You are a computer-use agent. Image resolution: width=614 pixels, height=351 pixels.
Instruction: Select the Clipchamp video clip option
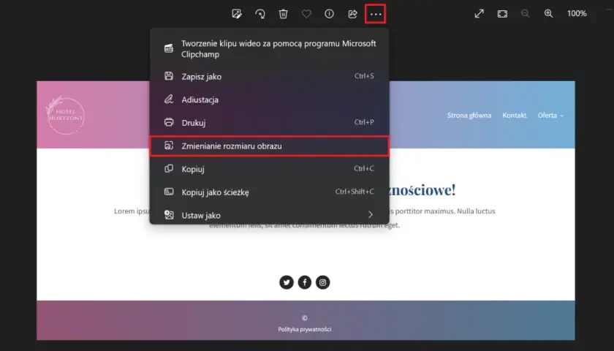point(270,48)
